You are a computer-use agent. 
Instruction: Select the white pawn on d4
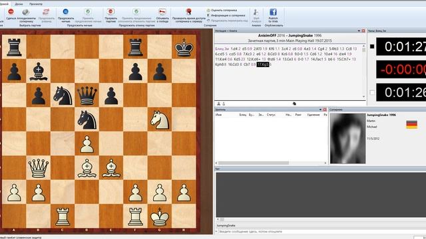point(87,144)
